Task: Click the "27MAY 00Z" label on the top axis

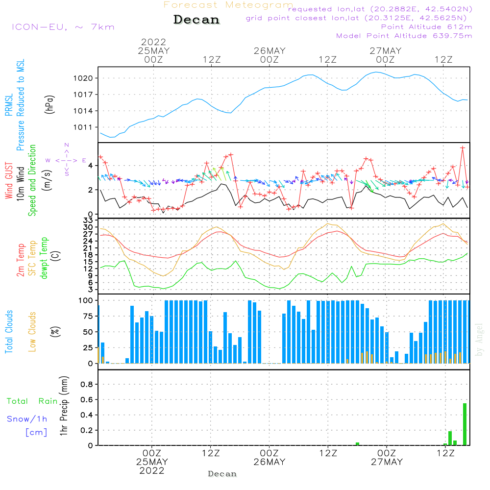Action: 385,55
